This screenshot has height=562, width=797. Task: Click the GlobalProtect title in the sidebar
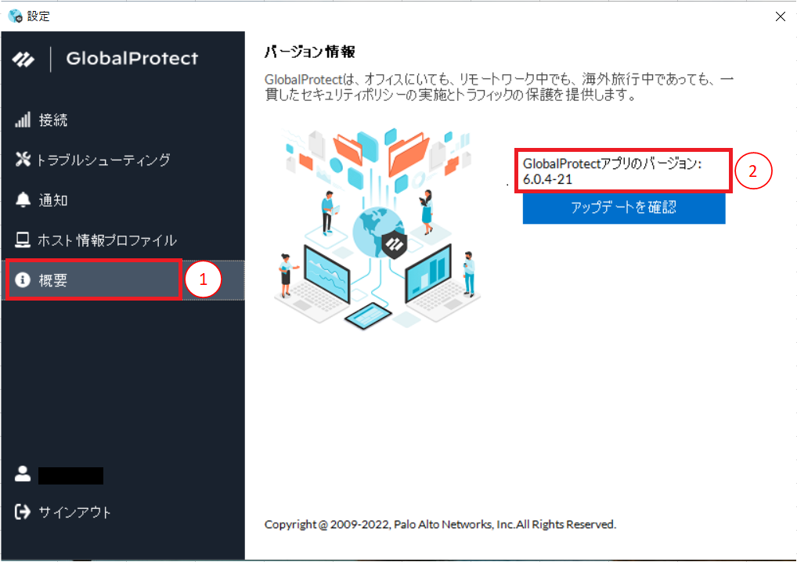[x=132, y=59]
